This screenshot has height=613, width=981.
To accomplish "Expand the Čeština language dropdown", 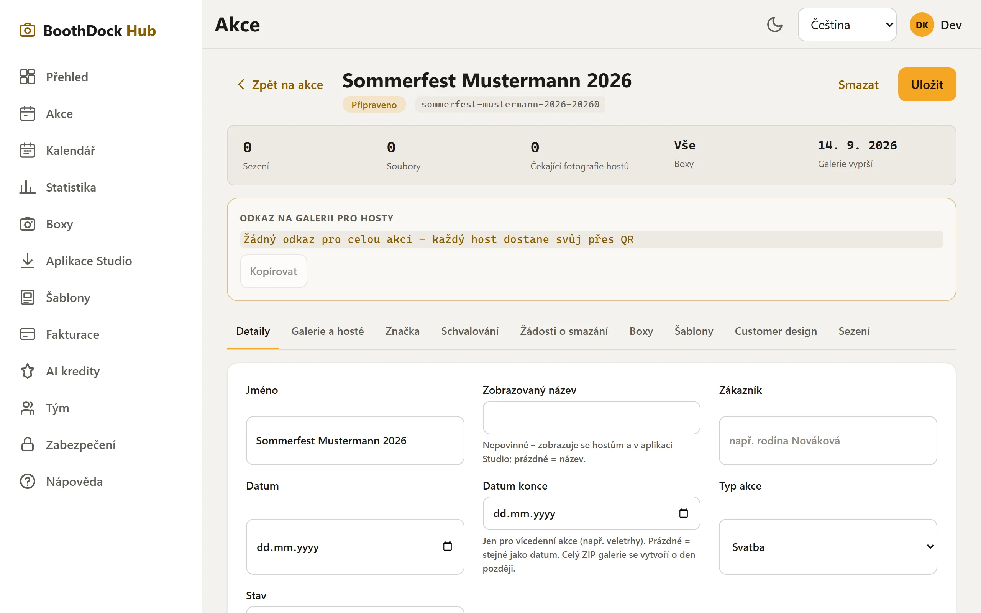I will (x=847, y=25).
